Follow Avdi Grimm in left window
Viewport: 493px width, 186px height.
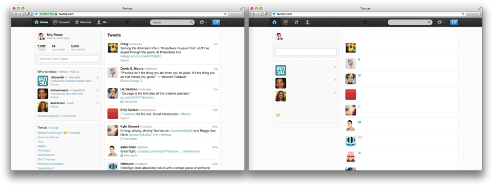pos(54,107)
